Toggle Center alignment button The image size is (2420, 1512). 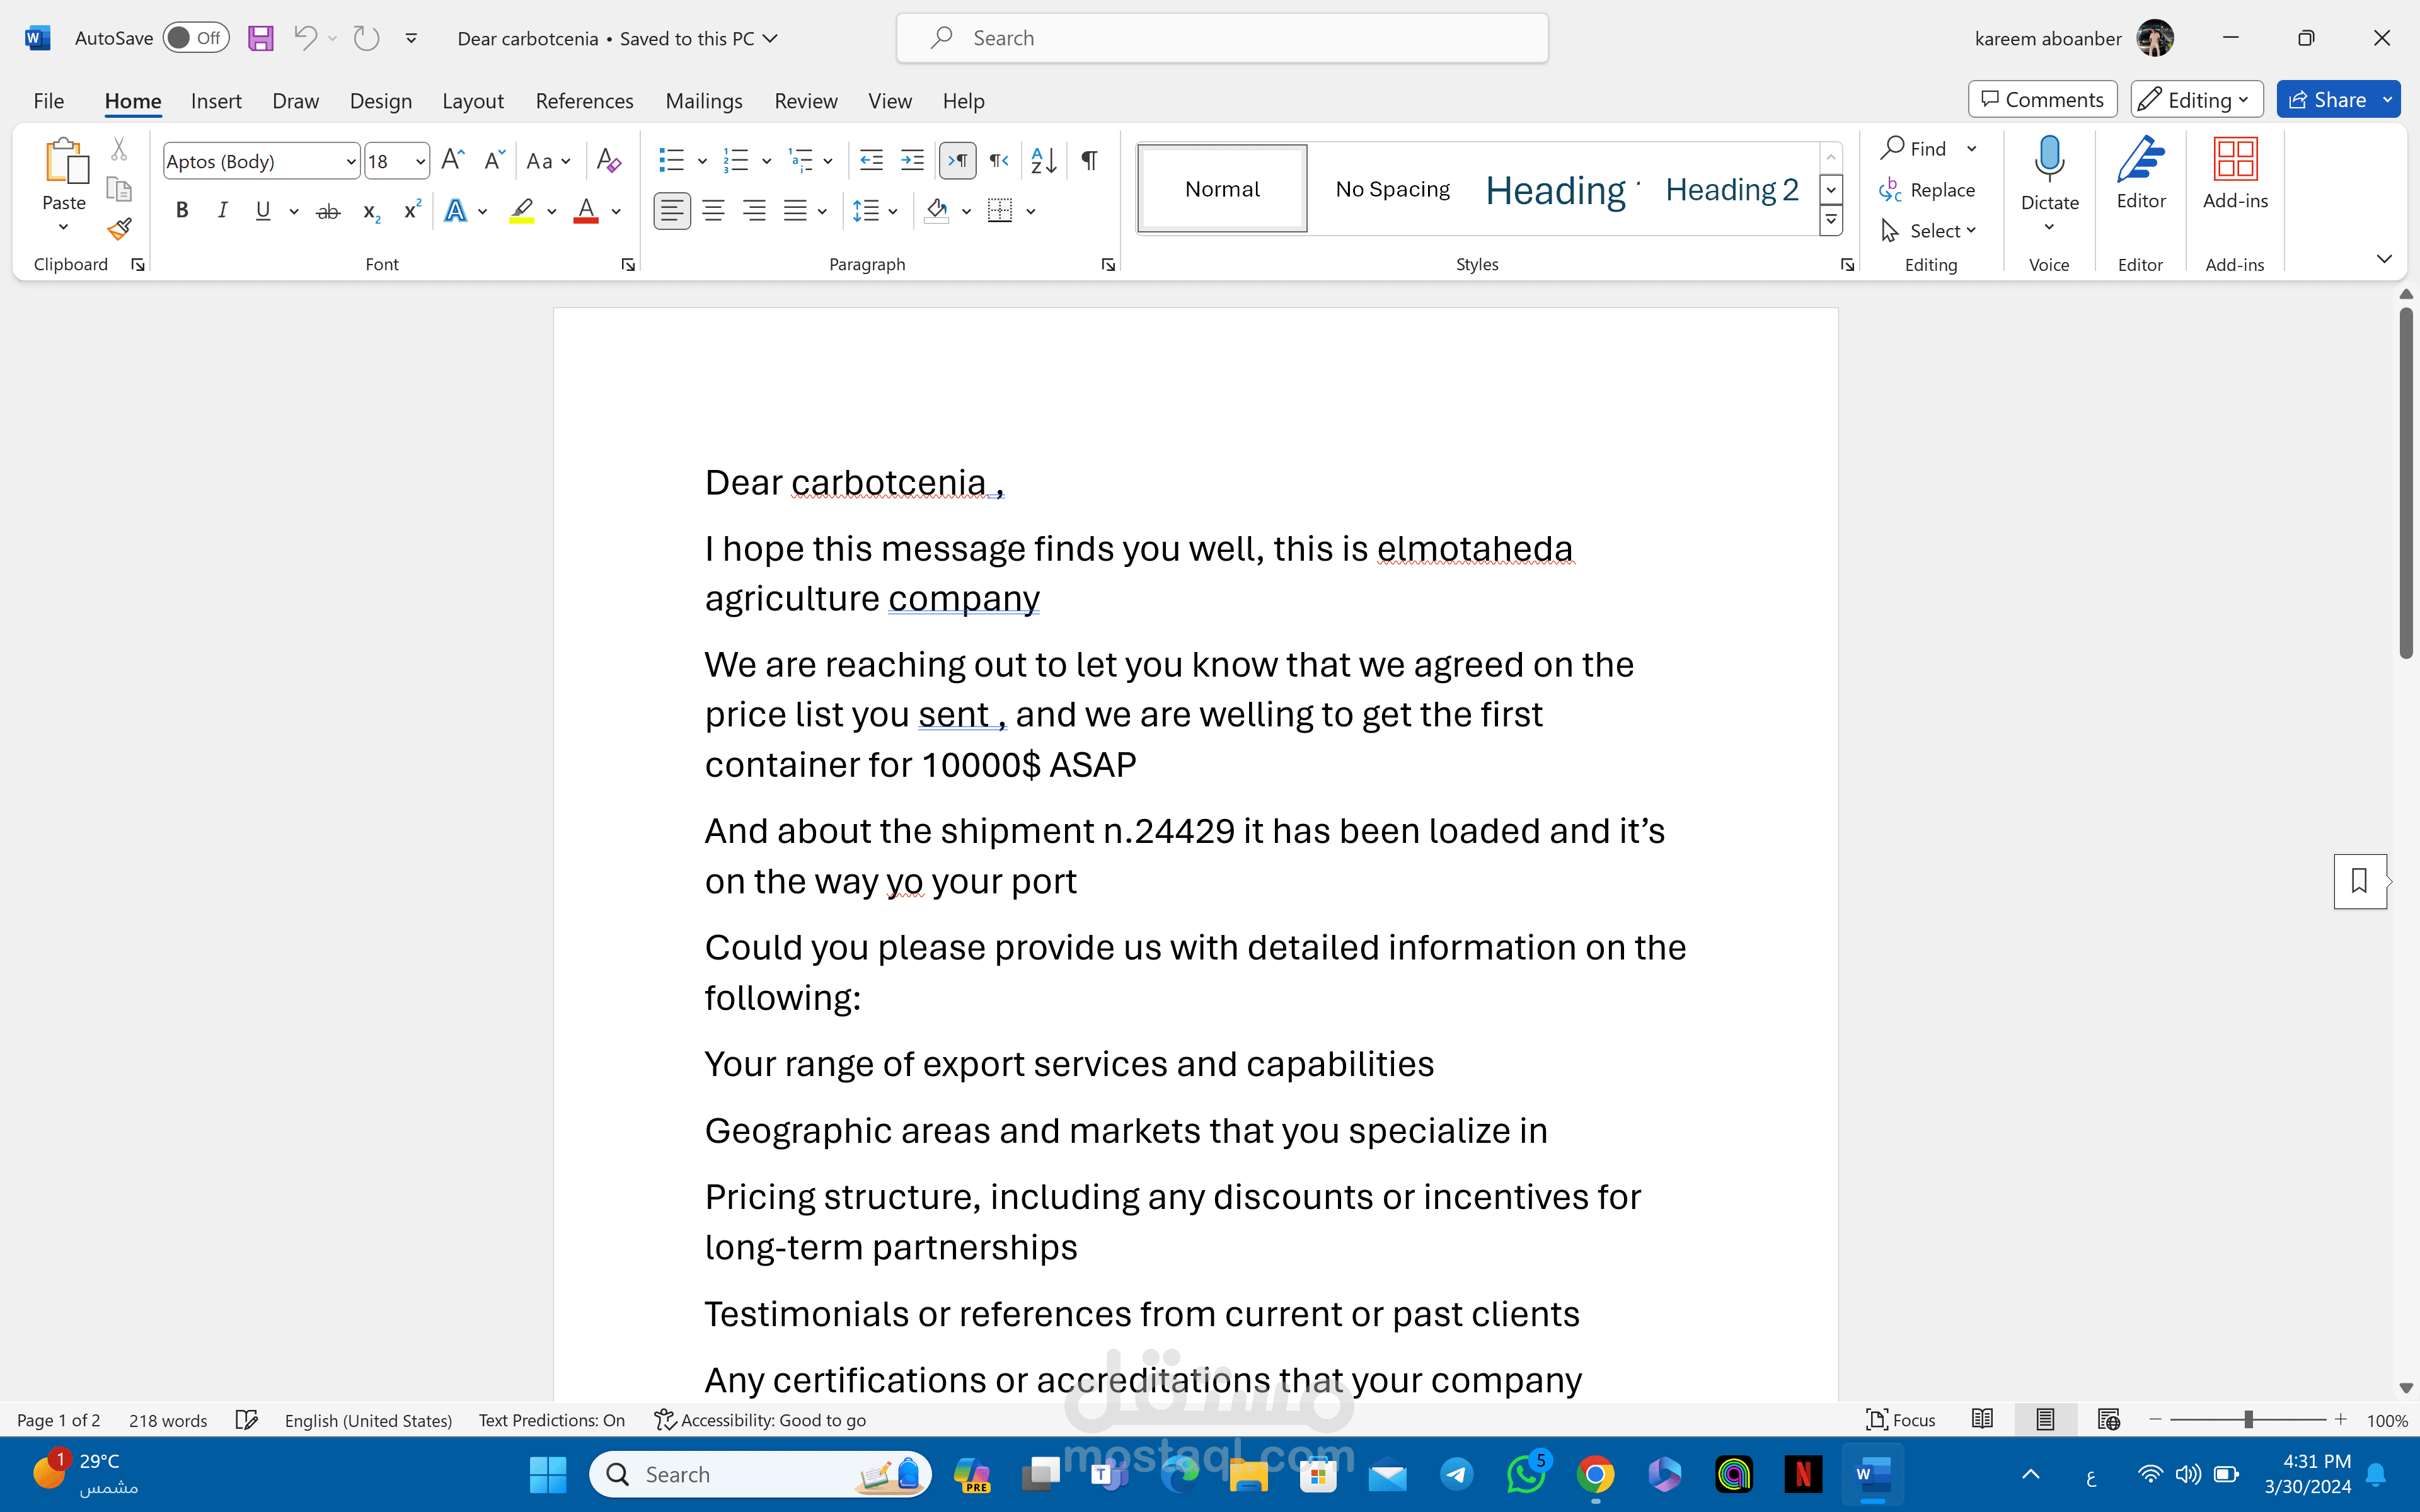coord(713,211)
